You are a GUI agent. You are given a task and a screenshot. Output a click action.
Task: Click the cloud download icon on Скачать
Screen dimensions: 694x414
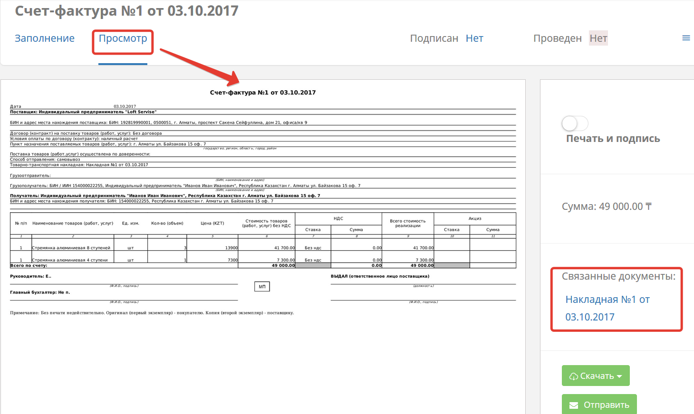574,376
